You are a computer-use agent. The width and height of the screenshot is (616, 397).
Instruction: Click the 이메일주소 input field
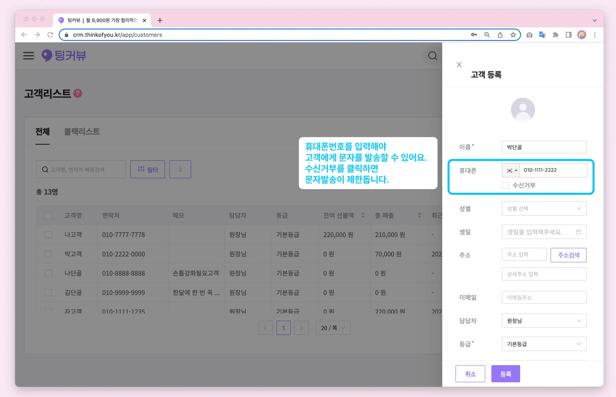(x=544, y=297)
